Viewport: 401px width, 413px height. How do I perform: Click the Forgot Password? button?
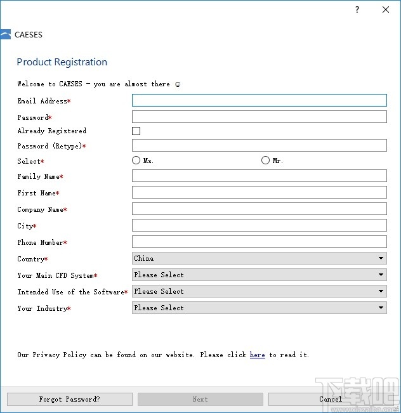[70, 399]
